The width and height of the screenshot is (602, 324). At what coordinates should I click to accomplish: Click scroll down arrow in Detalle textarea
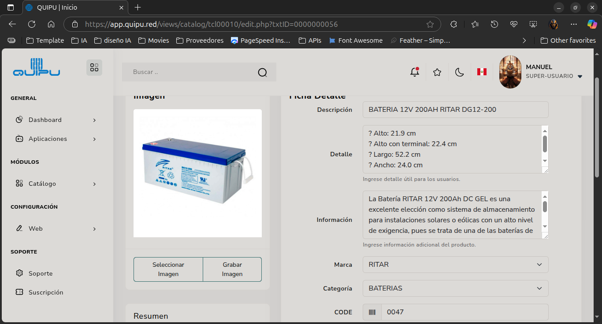tap(545, 161)
